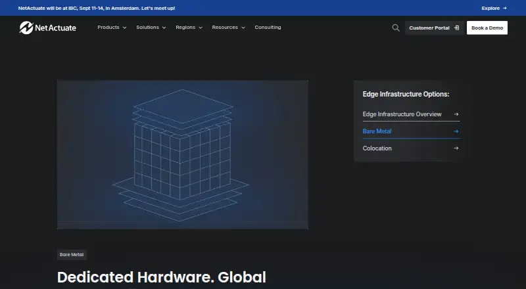The image size is (526, 289).
Task: Click the Bare Metal tag label
Action: point(72,255)
